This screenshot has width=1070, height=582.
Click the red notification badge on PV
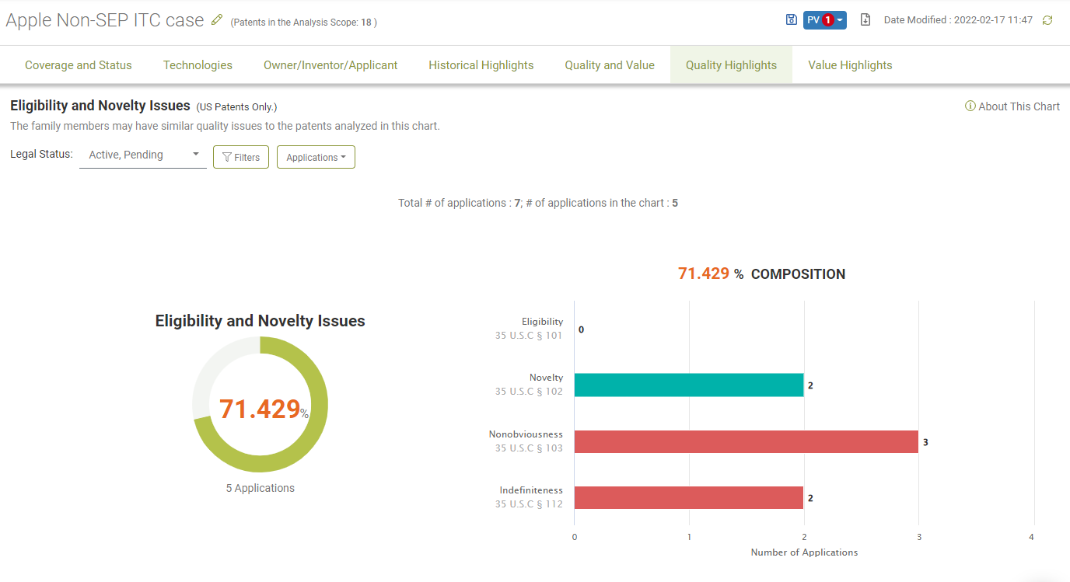click(828, 20)
